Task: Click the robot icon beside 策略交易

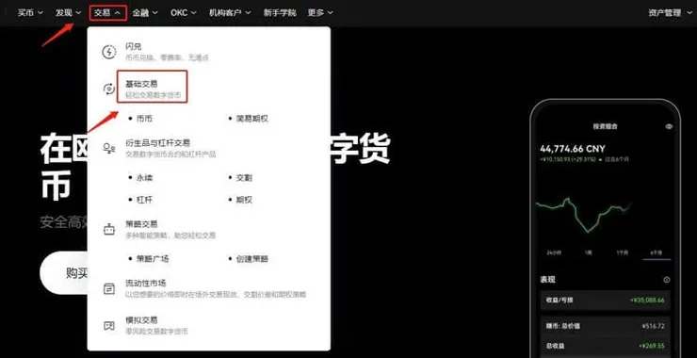Action: coord(109,230)
